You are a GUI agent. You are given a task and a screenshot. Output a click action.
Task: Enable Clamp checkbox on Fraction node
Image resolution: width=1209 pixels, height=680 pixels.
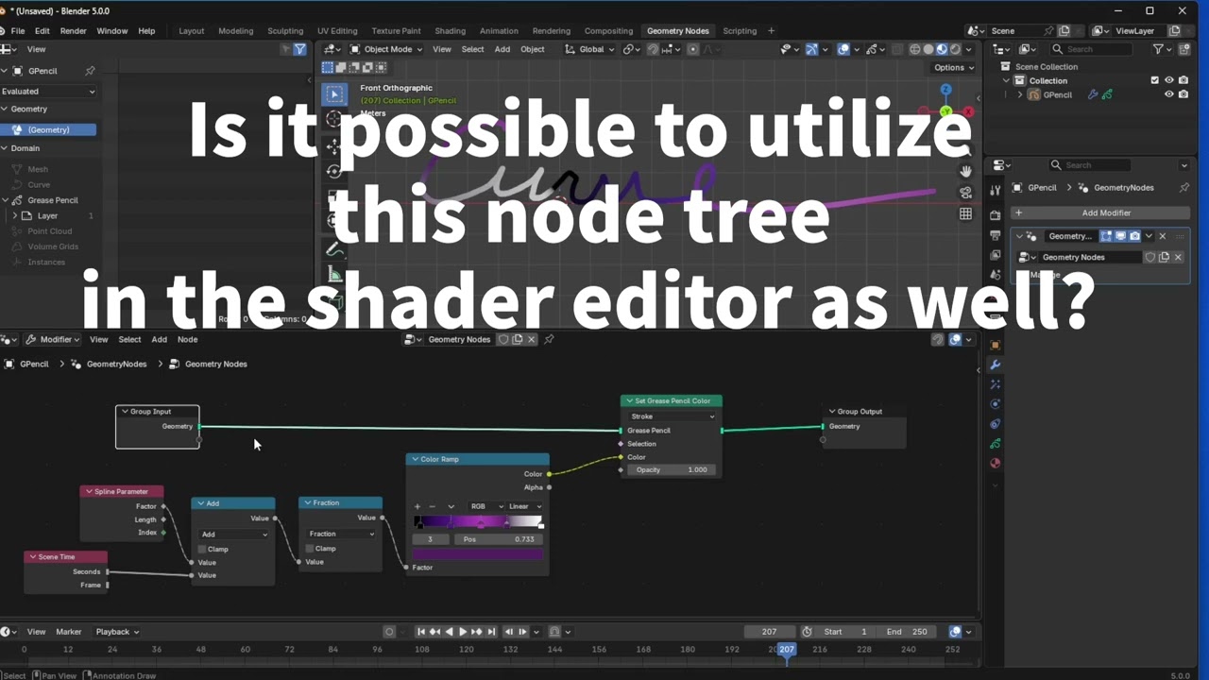click(x=310, y=548)
